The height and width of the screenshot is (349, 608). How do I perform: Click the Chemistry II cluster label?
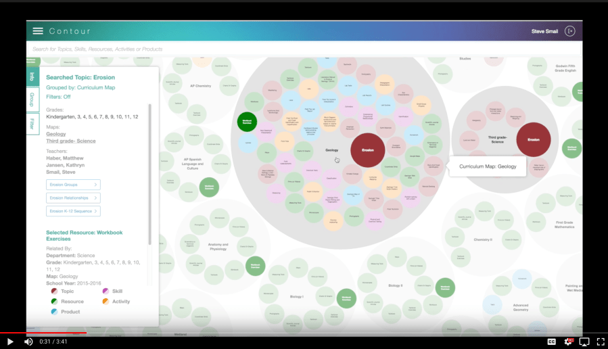[x=483, y=239]
